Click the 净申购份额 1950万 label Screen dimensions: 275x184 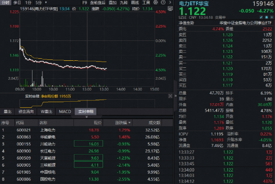pyautogui.click(x=56, y=96)
